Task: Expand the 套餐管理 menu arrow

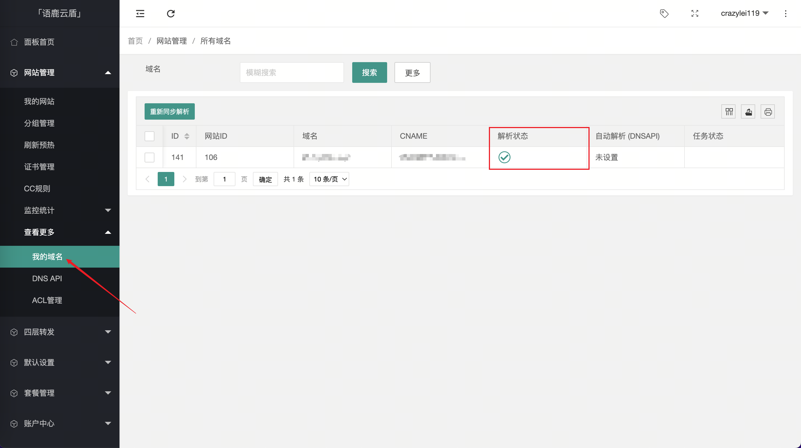Action: pos(108,393)
